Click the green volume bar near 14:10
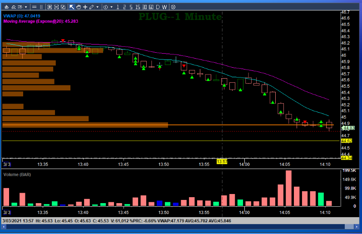The width and height of the screenshot is (362, 234). (x=321, y=199)
